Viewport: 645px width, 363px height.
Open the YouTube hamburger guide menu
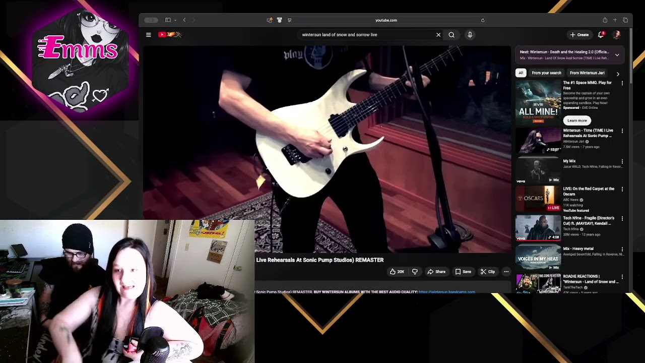point(148,35)
